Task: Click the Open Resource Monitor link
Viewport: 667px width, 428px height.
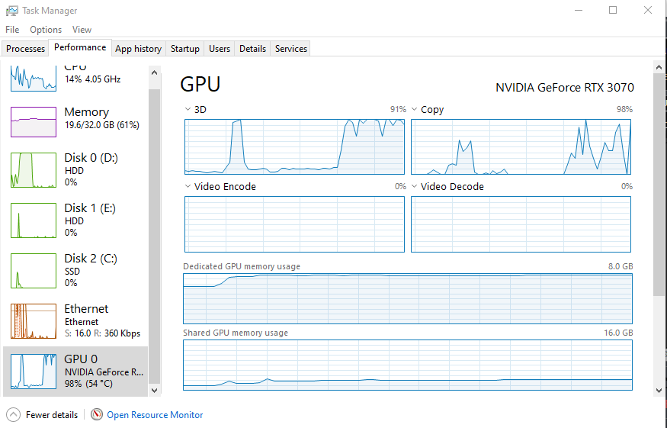Action: 155,415
